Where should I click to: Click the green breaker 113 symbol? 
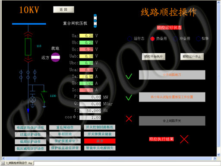click(28, 47)
